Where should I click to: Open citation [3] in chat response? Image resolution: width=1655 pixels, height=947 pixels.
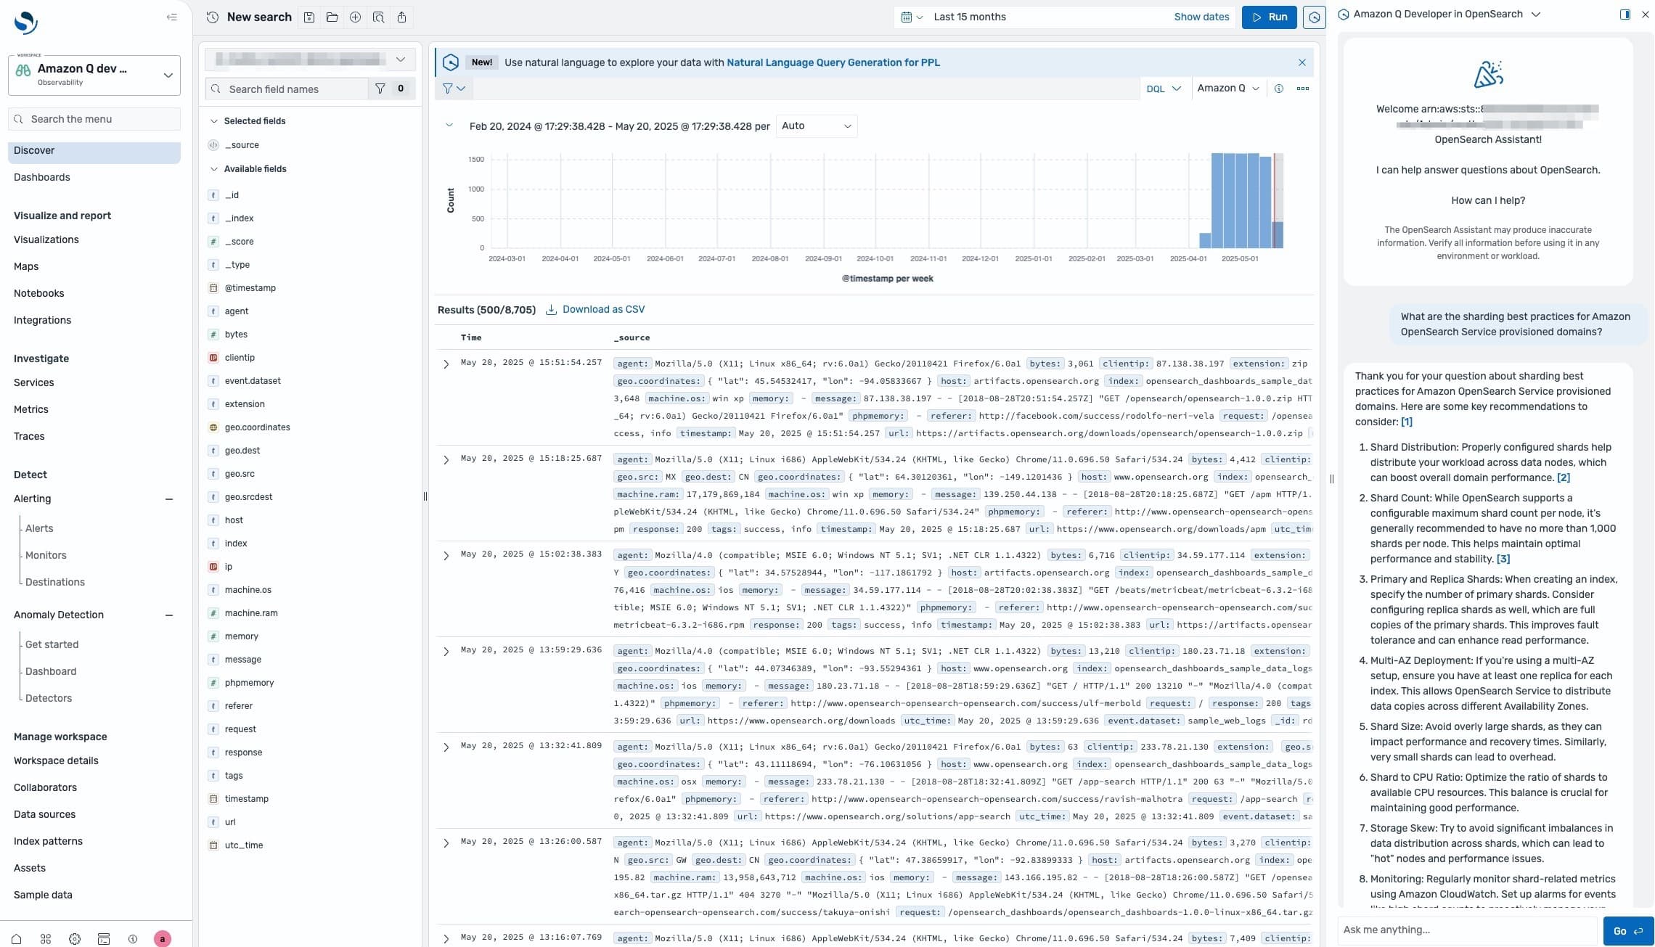(x=1503, y=559)
